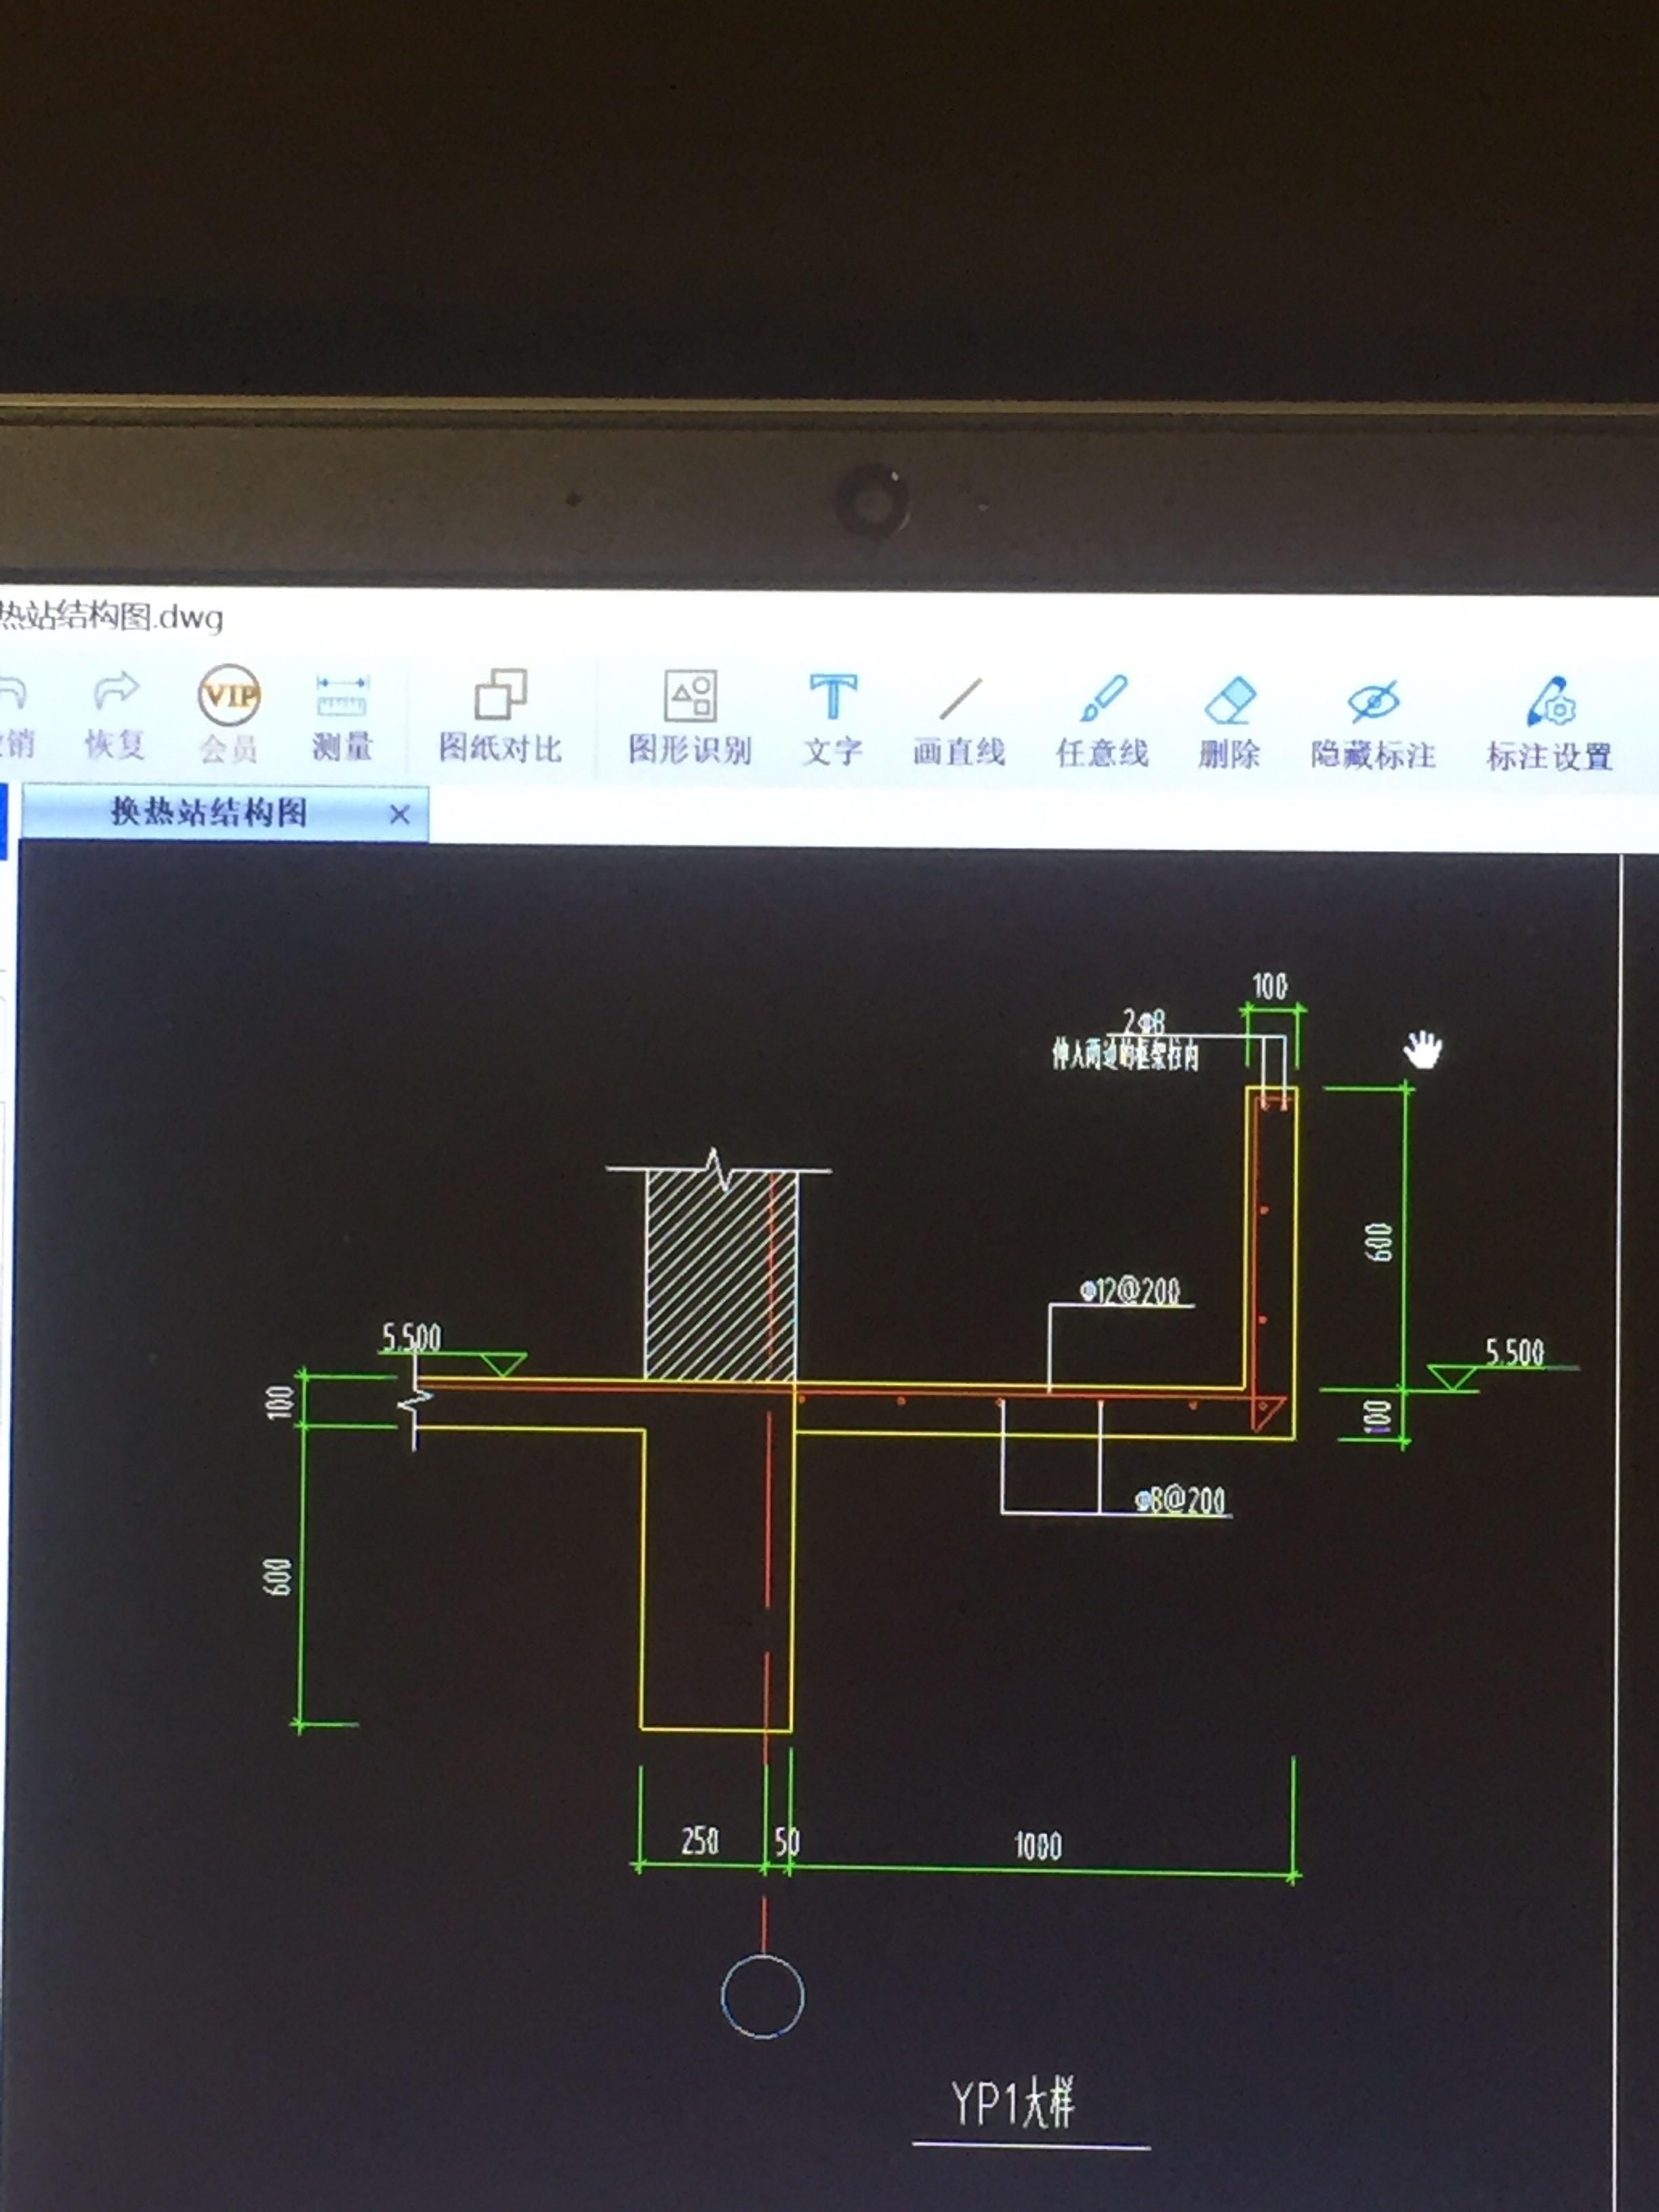
Task: Activate the 图形识别 shape recognition tool
Action: [x=690, y=697]
